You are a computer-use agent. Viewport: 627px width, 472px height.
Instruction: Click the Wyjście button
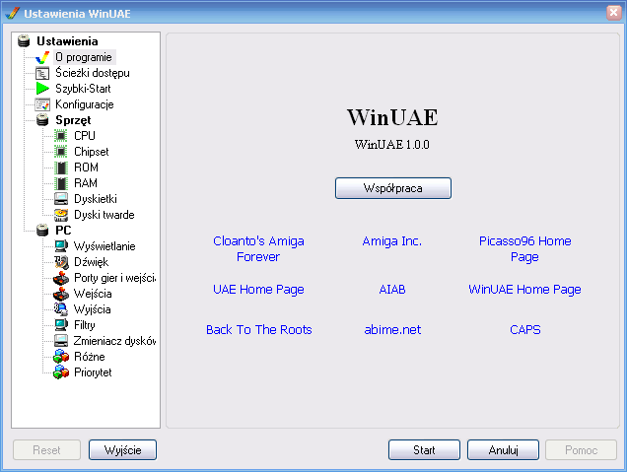[122, 450]
